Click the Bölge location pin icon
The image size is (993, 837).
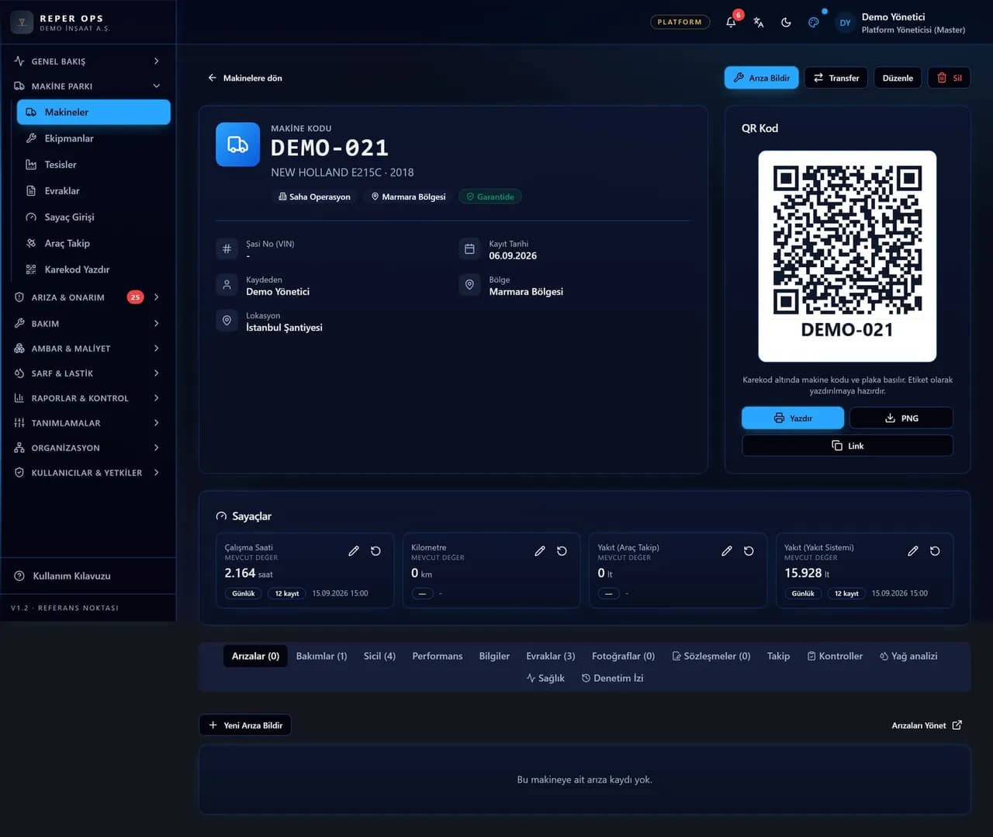(469, 284)
